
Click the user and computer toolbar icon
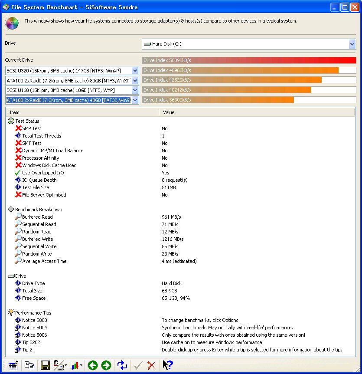[59, 365]
